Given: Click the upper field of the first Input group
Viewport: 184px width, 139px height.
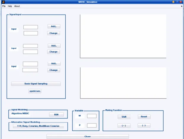Looking at the screenshot, I should (x=31, y=27).
